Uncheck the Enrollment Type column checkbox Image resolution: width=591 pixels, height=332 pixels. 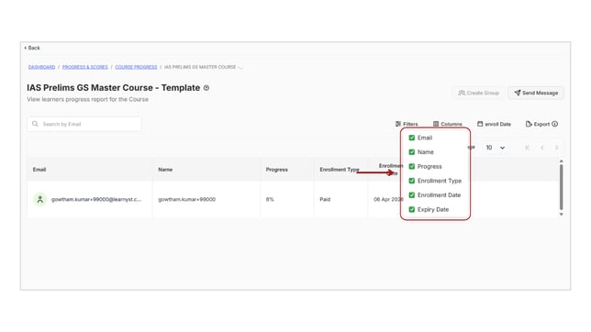(411, 181)
